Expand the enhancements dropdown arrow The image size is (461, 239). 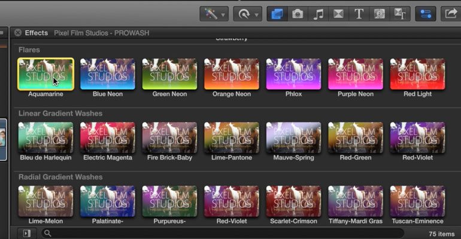click(223, 15)
